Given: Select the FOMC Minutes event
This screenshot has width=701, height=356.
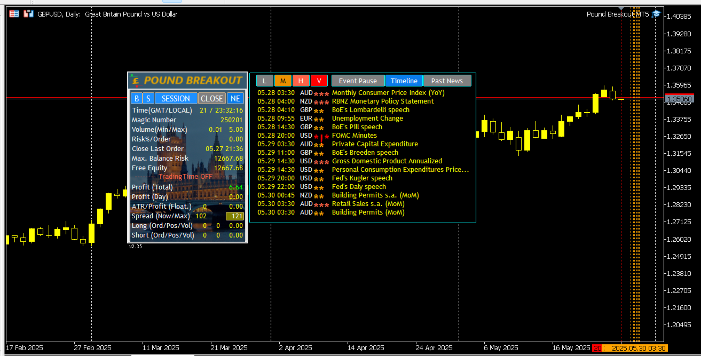Looking at the screenshot, I should click(x=355, y=136).
